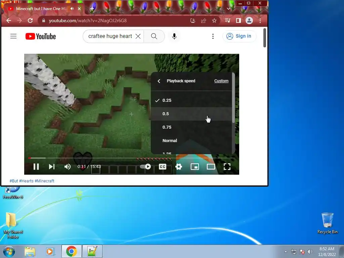Select 0.5 playback speed

pyautogui.click(x=191, y=114)
